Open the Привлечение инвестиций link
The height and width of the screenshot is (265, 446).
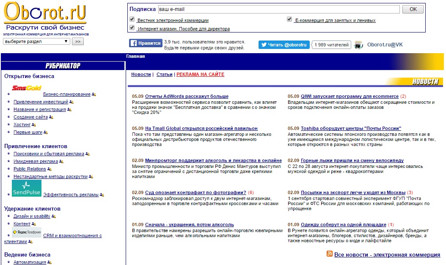coord(41,102)
